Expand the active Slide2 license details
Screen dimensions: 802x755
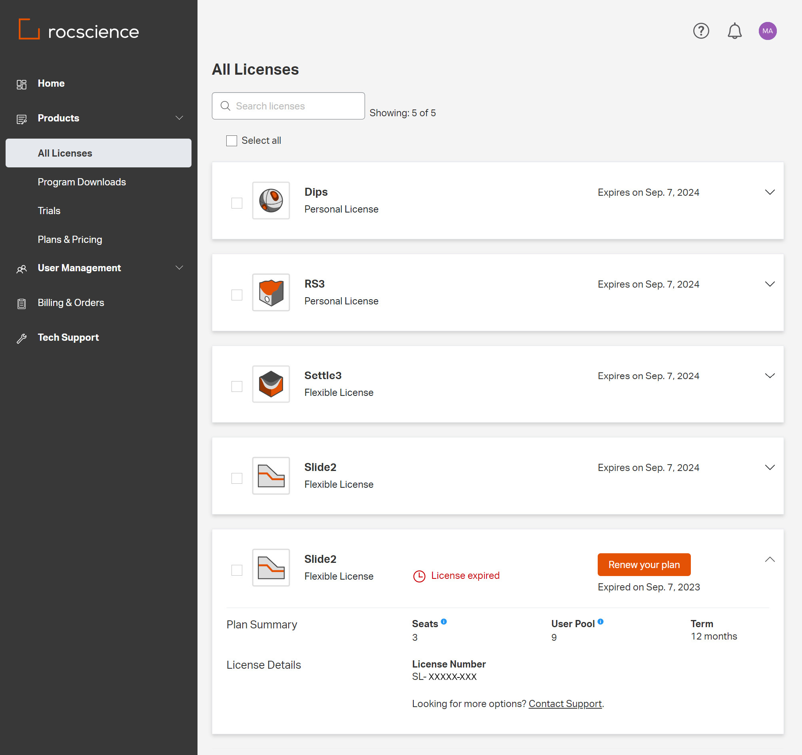tap(770, 468)
